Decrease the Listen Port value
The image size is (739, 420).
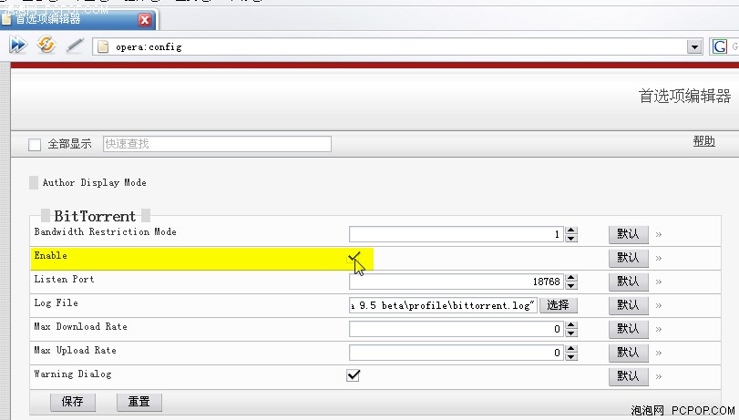click(x=571, y=286)
